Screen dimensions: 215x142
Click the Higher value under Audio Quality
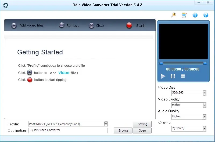[x=176, y=117]
